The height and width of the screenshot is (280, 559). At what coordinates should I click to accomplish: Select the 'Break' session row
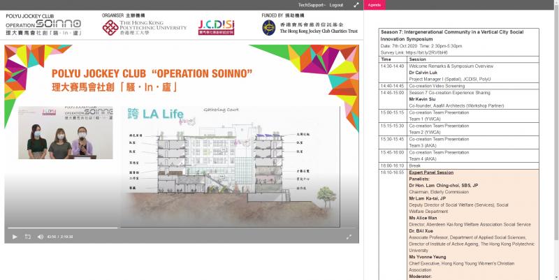(x=459, y=165)
